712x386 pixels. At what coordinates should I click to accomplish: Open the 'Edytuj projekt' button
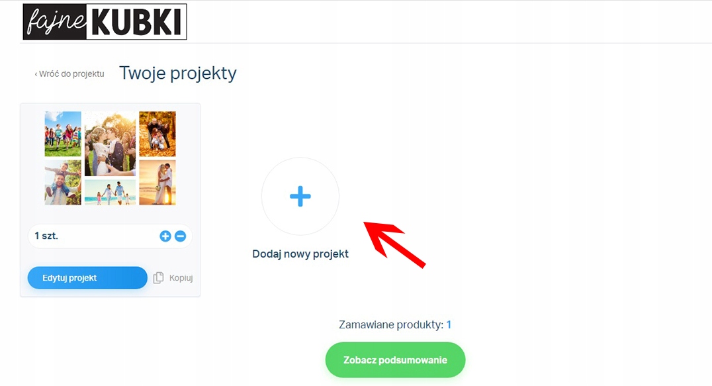[x=87, y=278]
